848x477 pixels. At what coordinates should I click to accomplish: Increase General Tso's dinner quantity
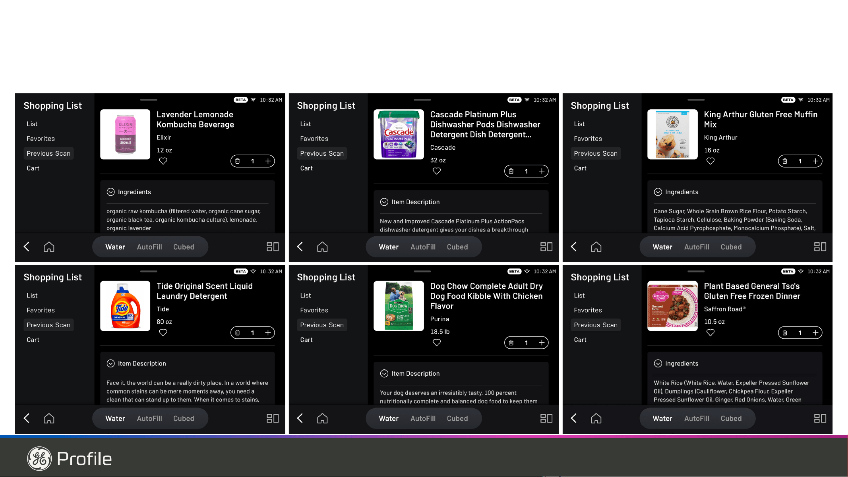coord(815,332)
